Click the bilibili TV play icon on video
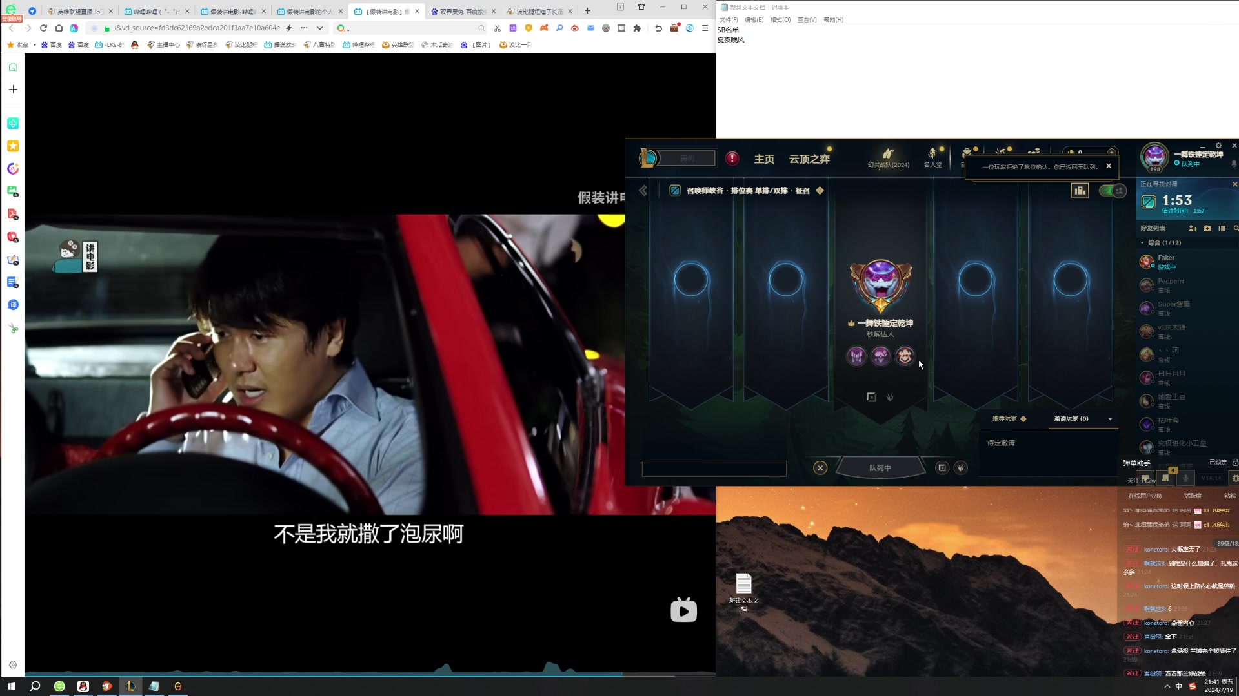 [x=683, y=610]
